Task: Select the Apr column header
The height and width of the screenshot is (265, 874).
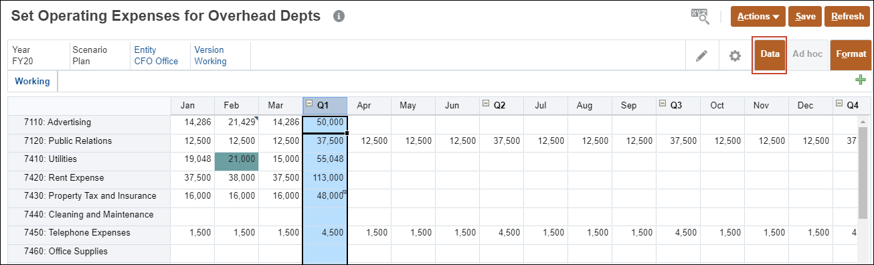Action: (x=369, y=106)
